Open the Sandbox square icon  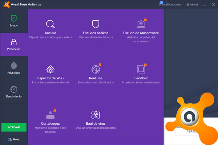[141, 69]
